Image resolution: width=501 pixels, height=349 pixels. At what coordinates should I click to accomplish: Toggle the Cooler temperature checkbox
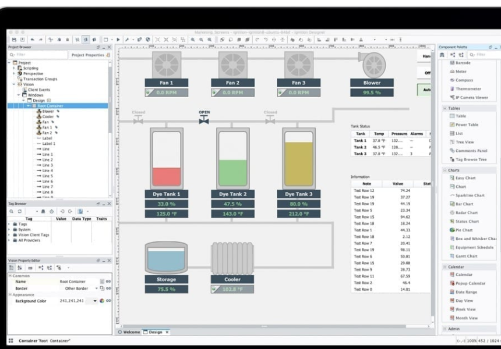[x=215, y=289]
